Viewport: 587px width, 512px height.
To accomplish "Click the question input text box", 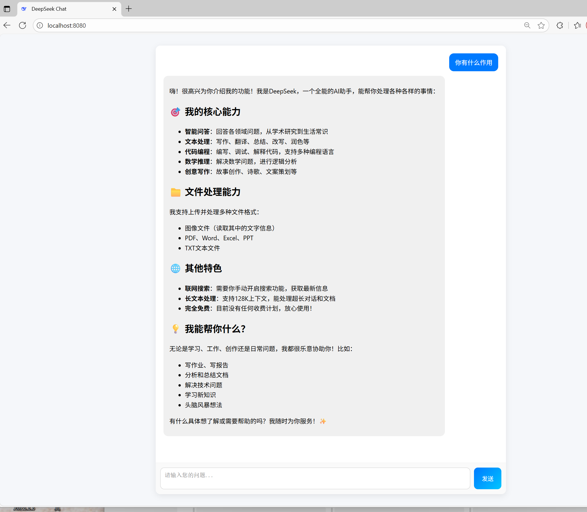I will [x=315, y=478].
